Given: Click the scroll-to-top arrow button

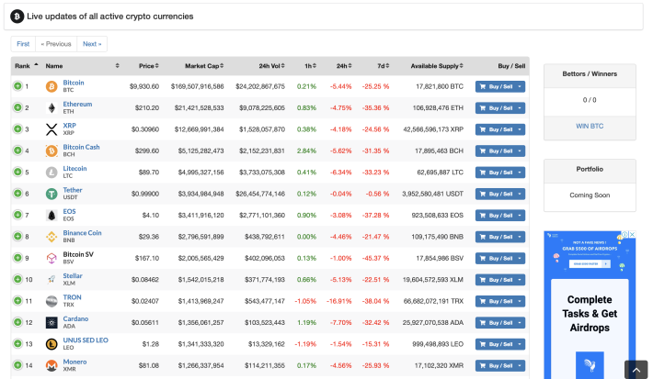Looking at the screenshot, I should click(x=636, y=370).
